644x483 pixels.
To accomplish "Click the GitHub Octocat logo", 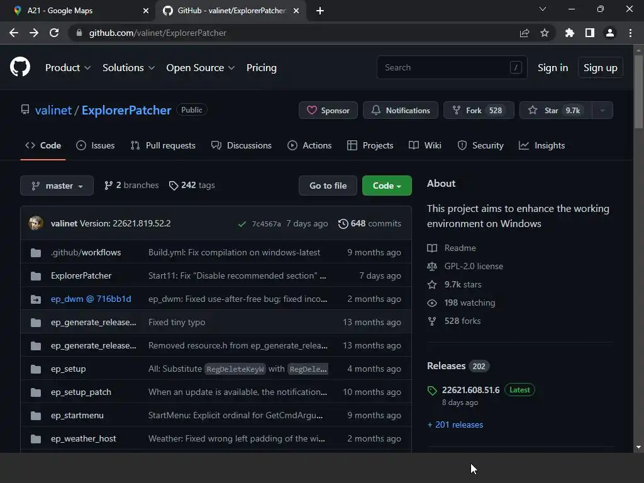I will click(19, 67).
